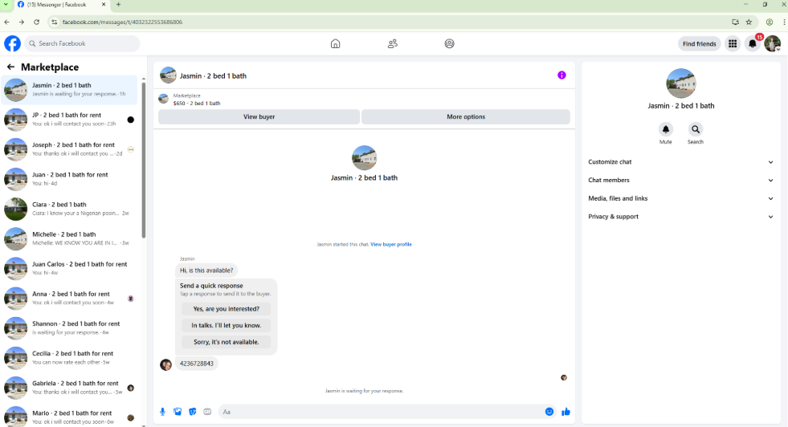The image size is (788, 427).
Task: Open Mario · 2 bed 1 bath for rent chat
Action: pyautogui.click(x=69, y=417)
